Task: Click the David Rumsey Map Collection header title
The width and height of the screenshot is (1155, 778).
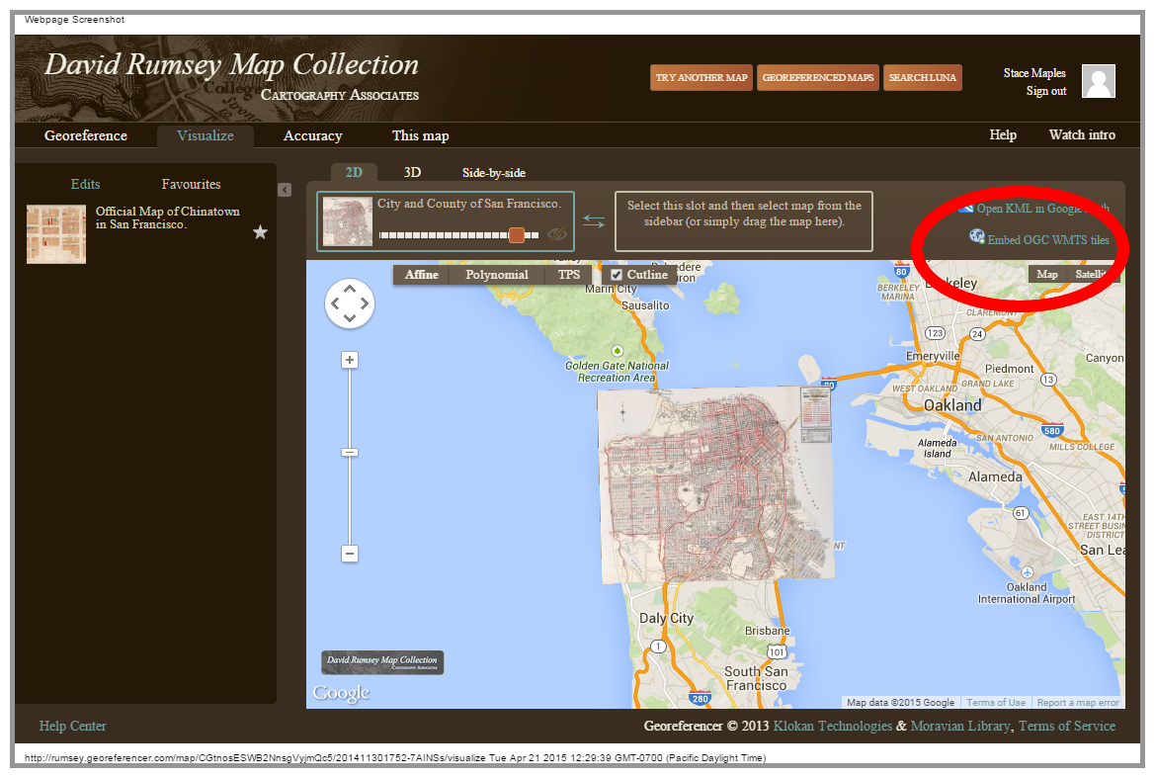Action: (231, 65)
